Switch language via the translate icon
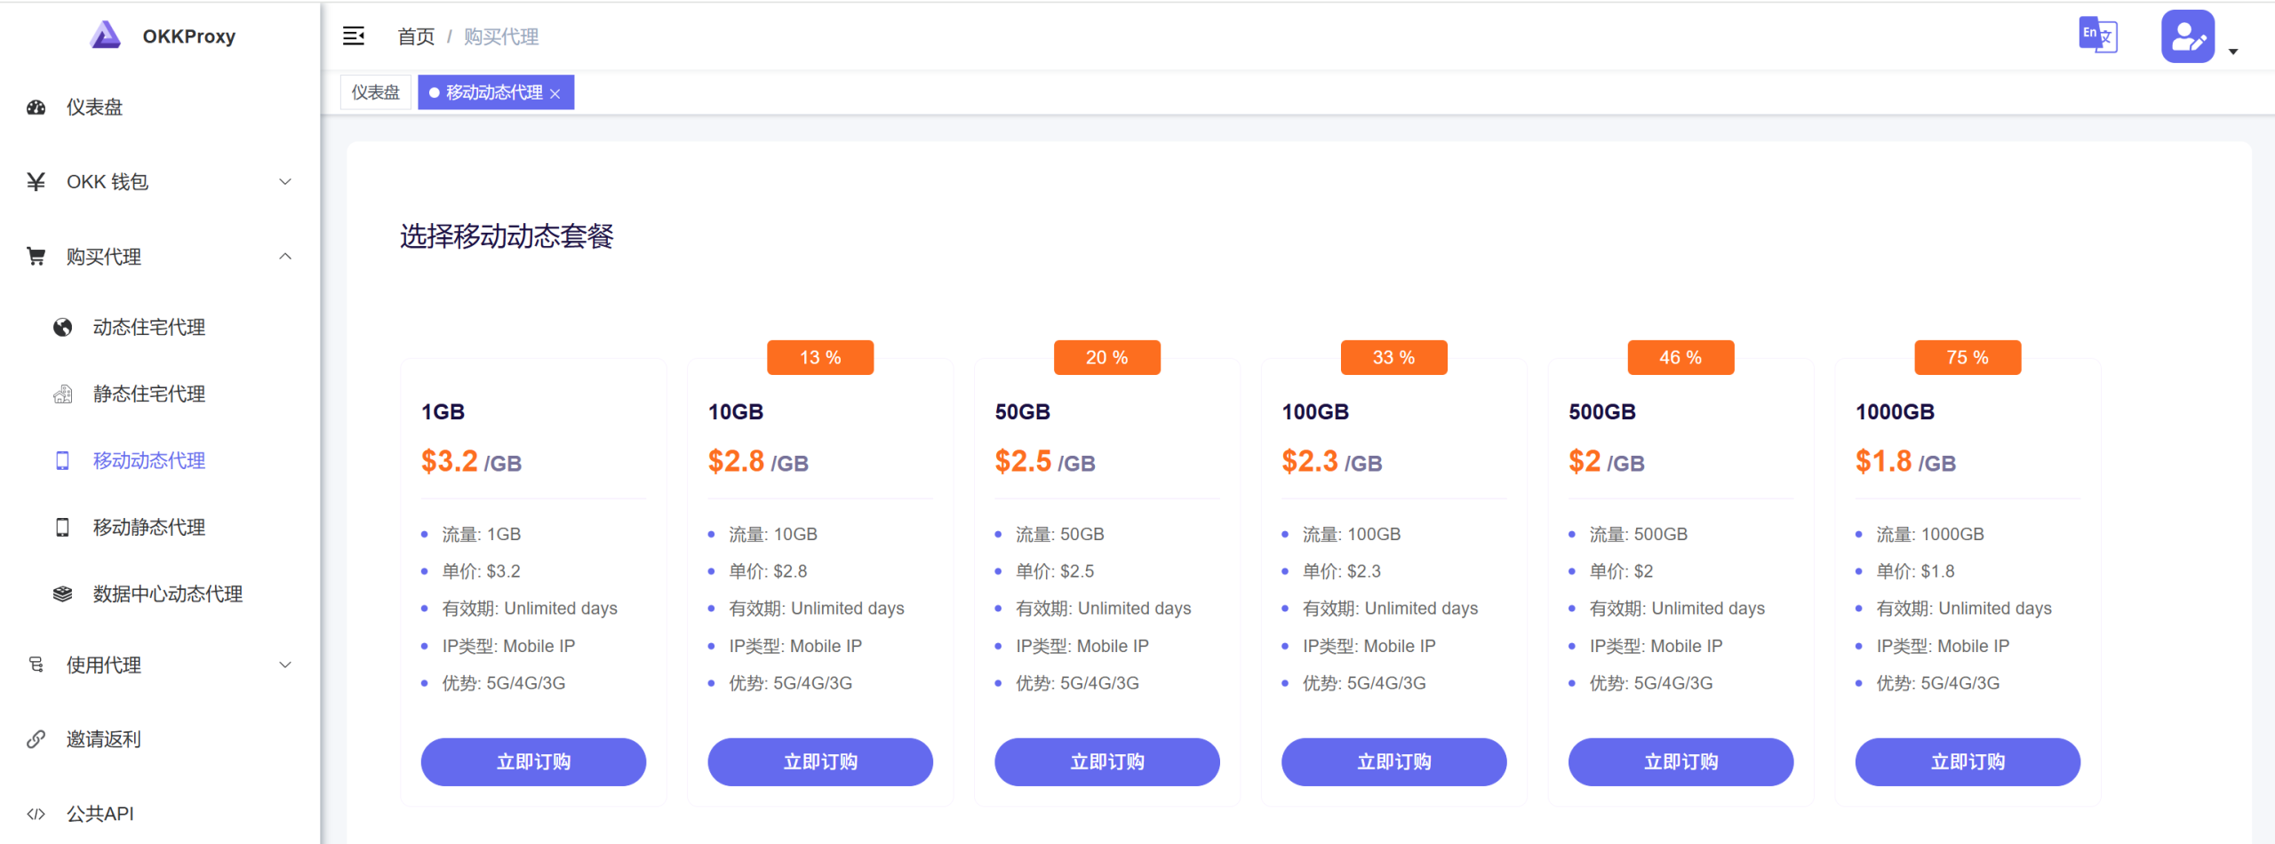This screenshot has height=844, width=2275. click(x=2099, y=36)
